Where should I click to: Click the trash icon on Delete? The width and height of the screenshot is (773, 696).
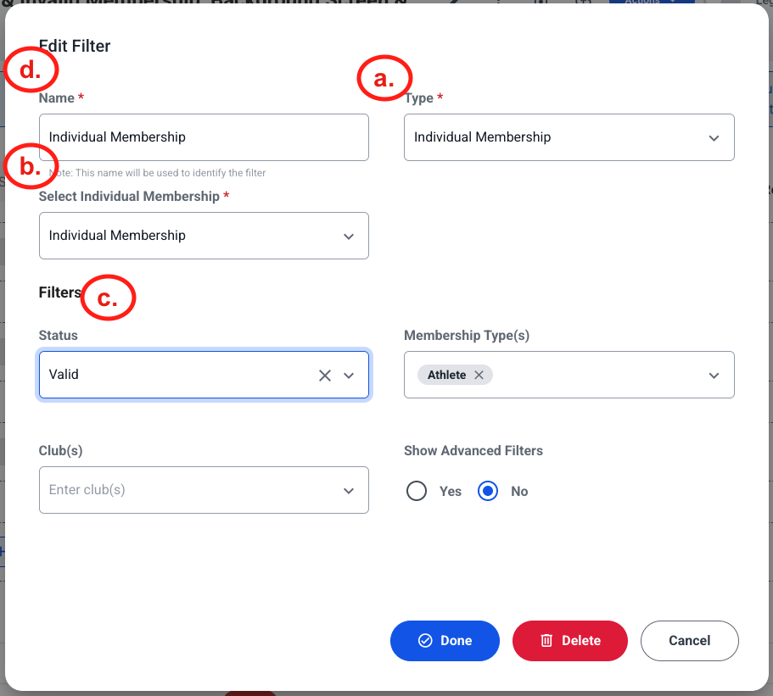click(x=546, y=640)
